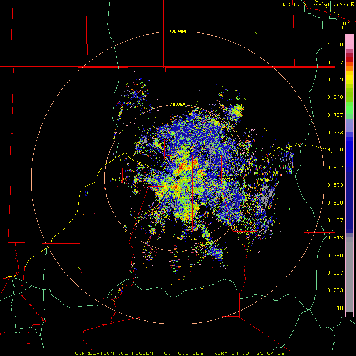The image size is (356, 356).
Task: Click the 0.787 scale label
Action: coord(335,115)
